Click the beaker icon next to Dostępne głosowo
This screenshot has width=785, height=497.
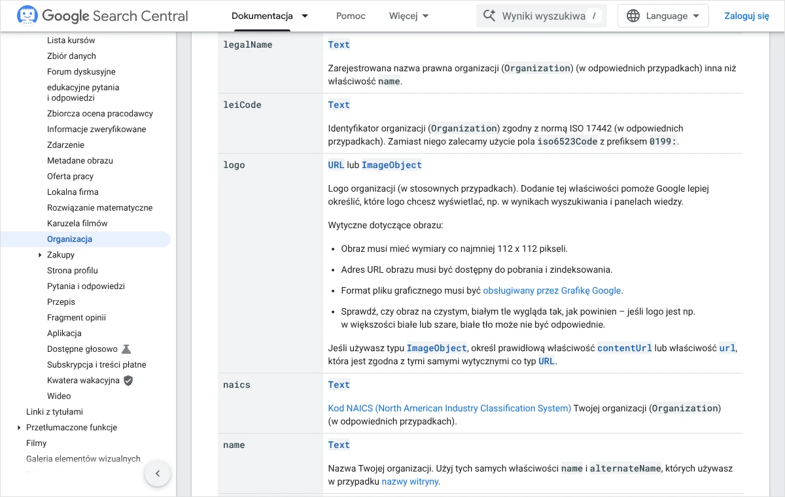126,349
